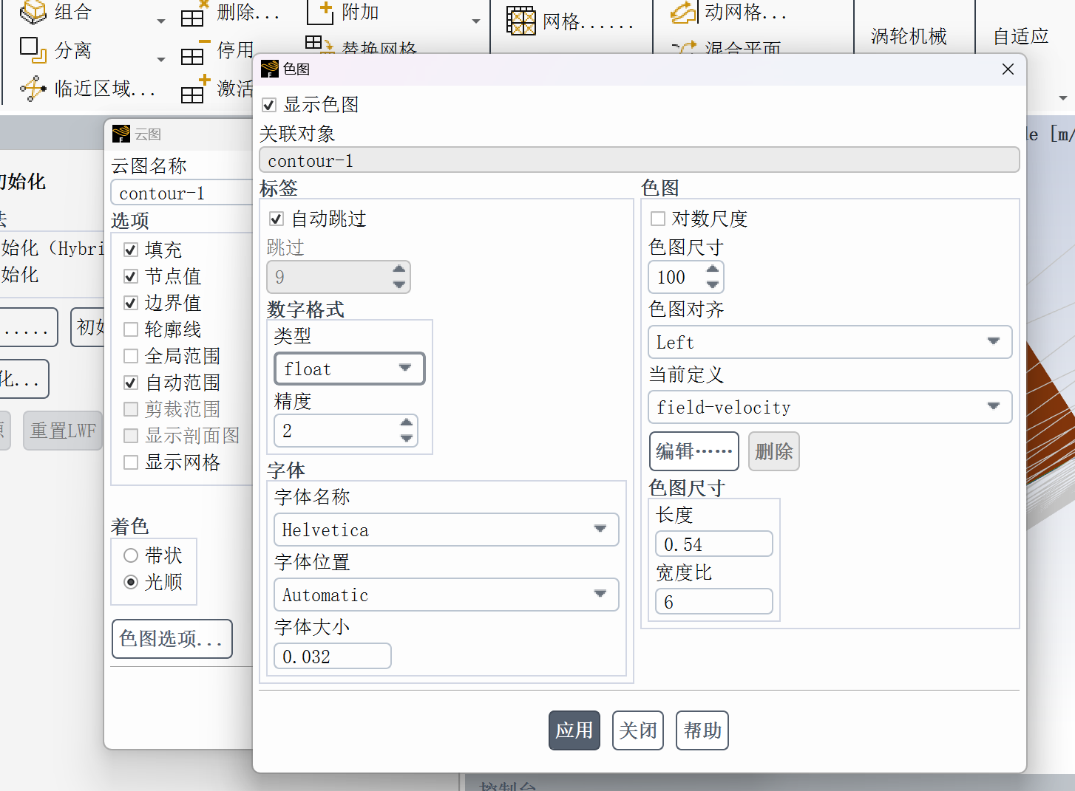The image size is (1075, 791).
Task: Toggle 边界值 option in 云图 window
Action: click(131, 303)
